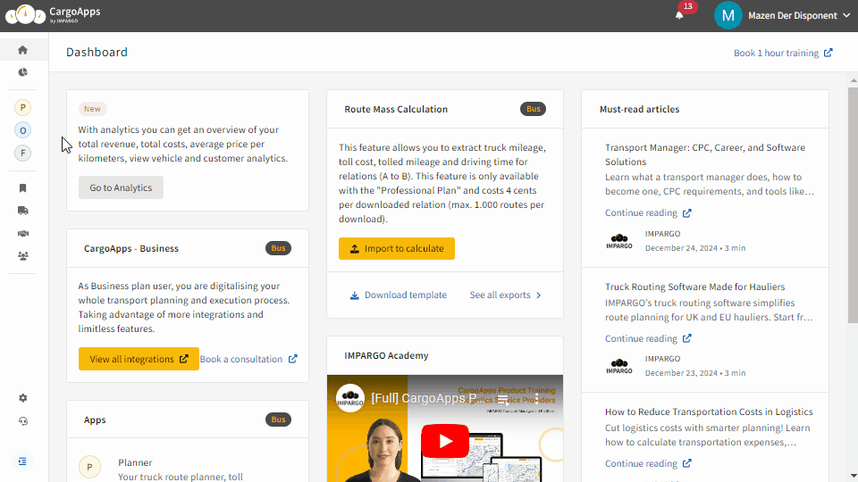Continue reading Reduce Transportation Costs article
Viewport: 858px width, 482px height.
point(648,464)
